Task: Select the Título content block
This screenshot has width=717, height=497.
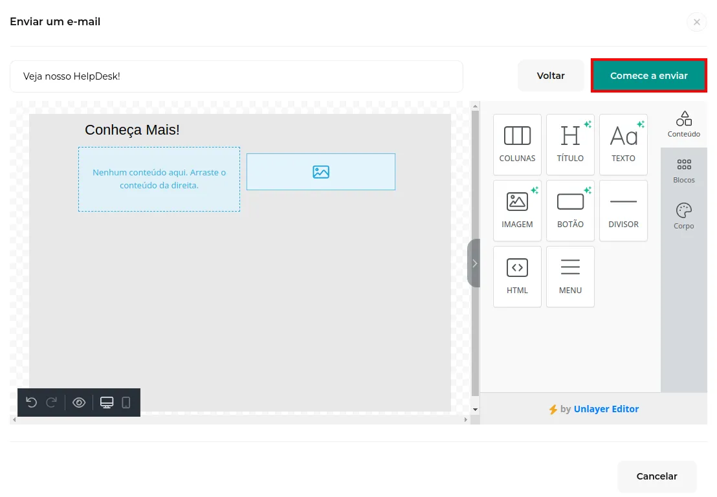Action: click(570, 144)
